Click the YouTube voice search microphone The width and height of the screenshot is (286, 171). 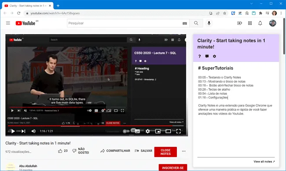click(209, 23)
